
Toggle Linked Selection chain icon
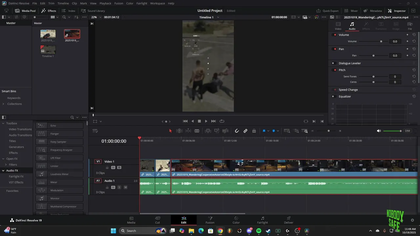coord(245,131)
